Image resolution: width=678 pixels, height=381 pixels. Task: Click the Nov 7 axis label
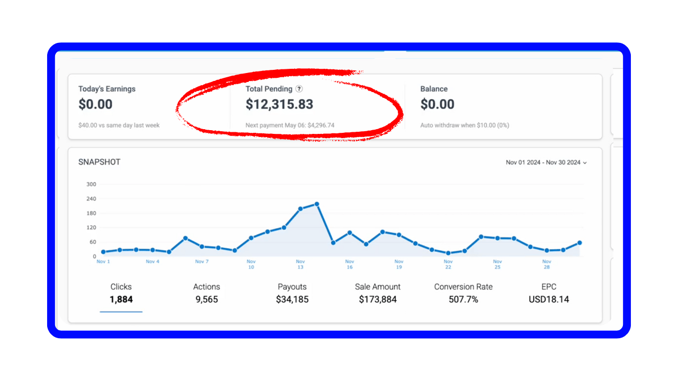[202, 261]
